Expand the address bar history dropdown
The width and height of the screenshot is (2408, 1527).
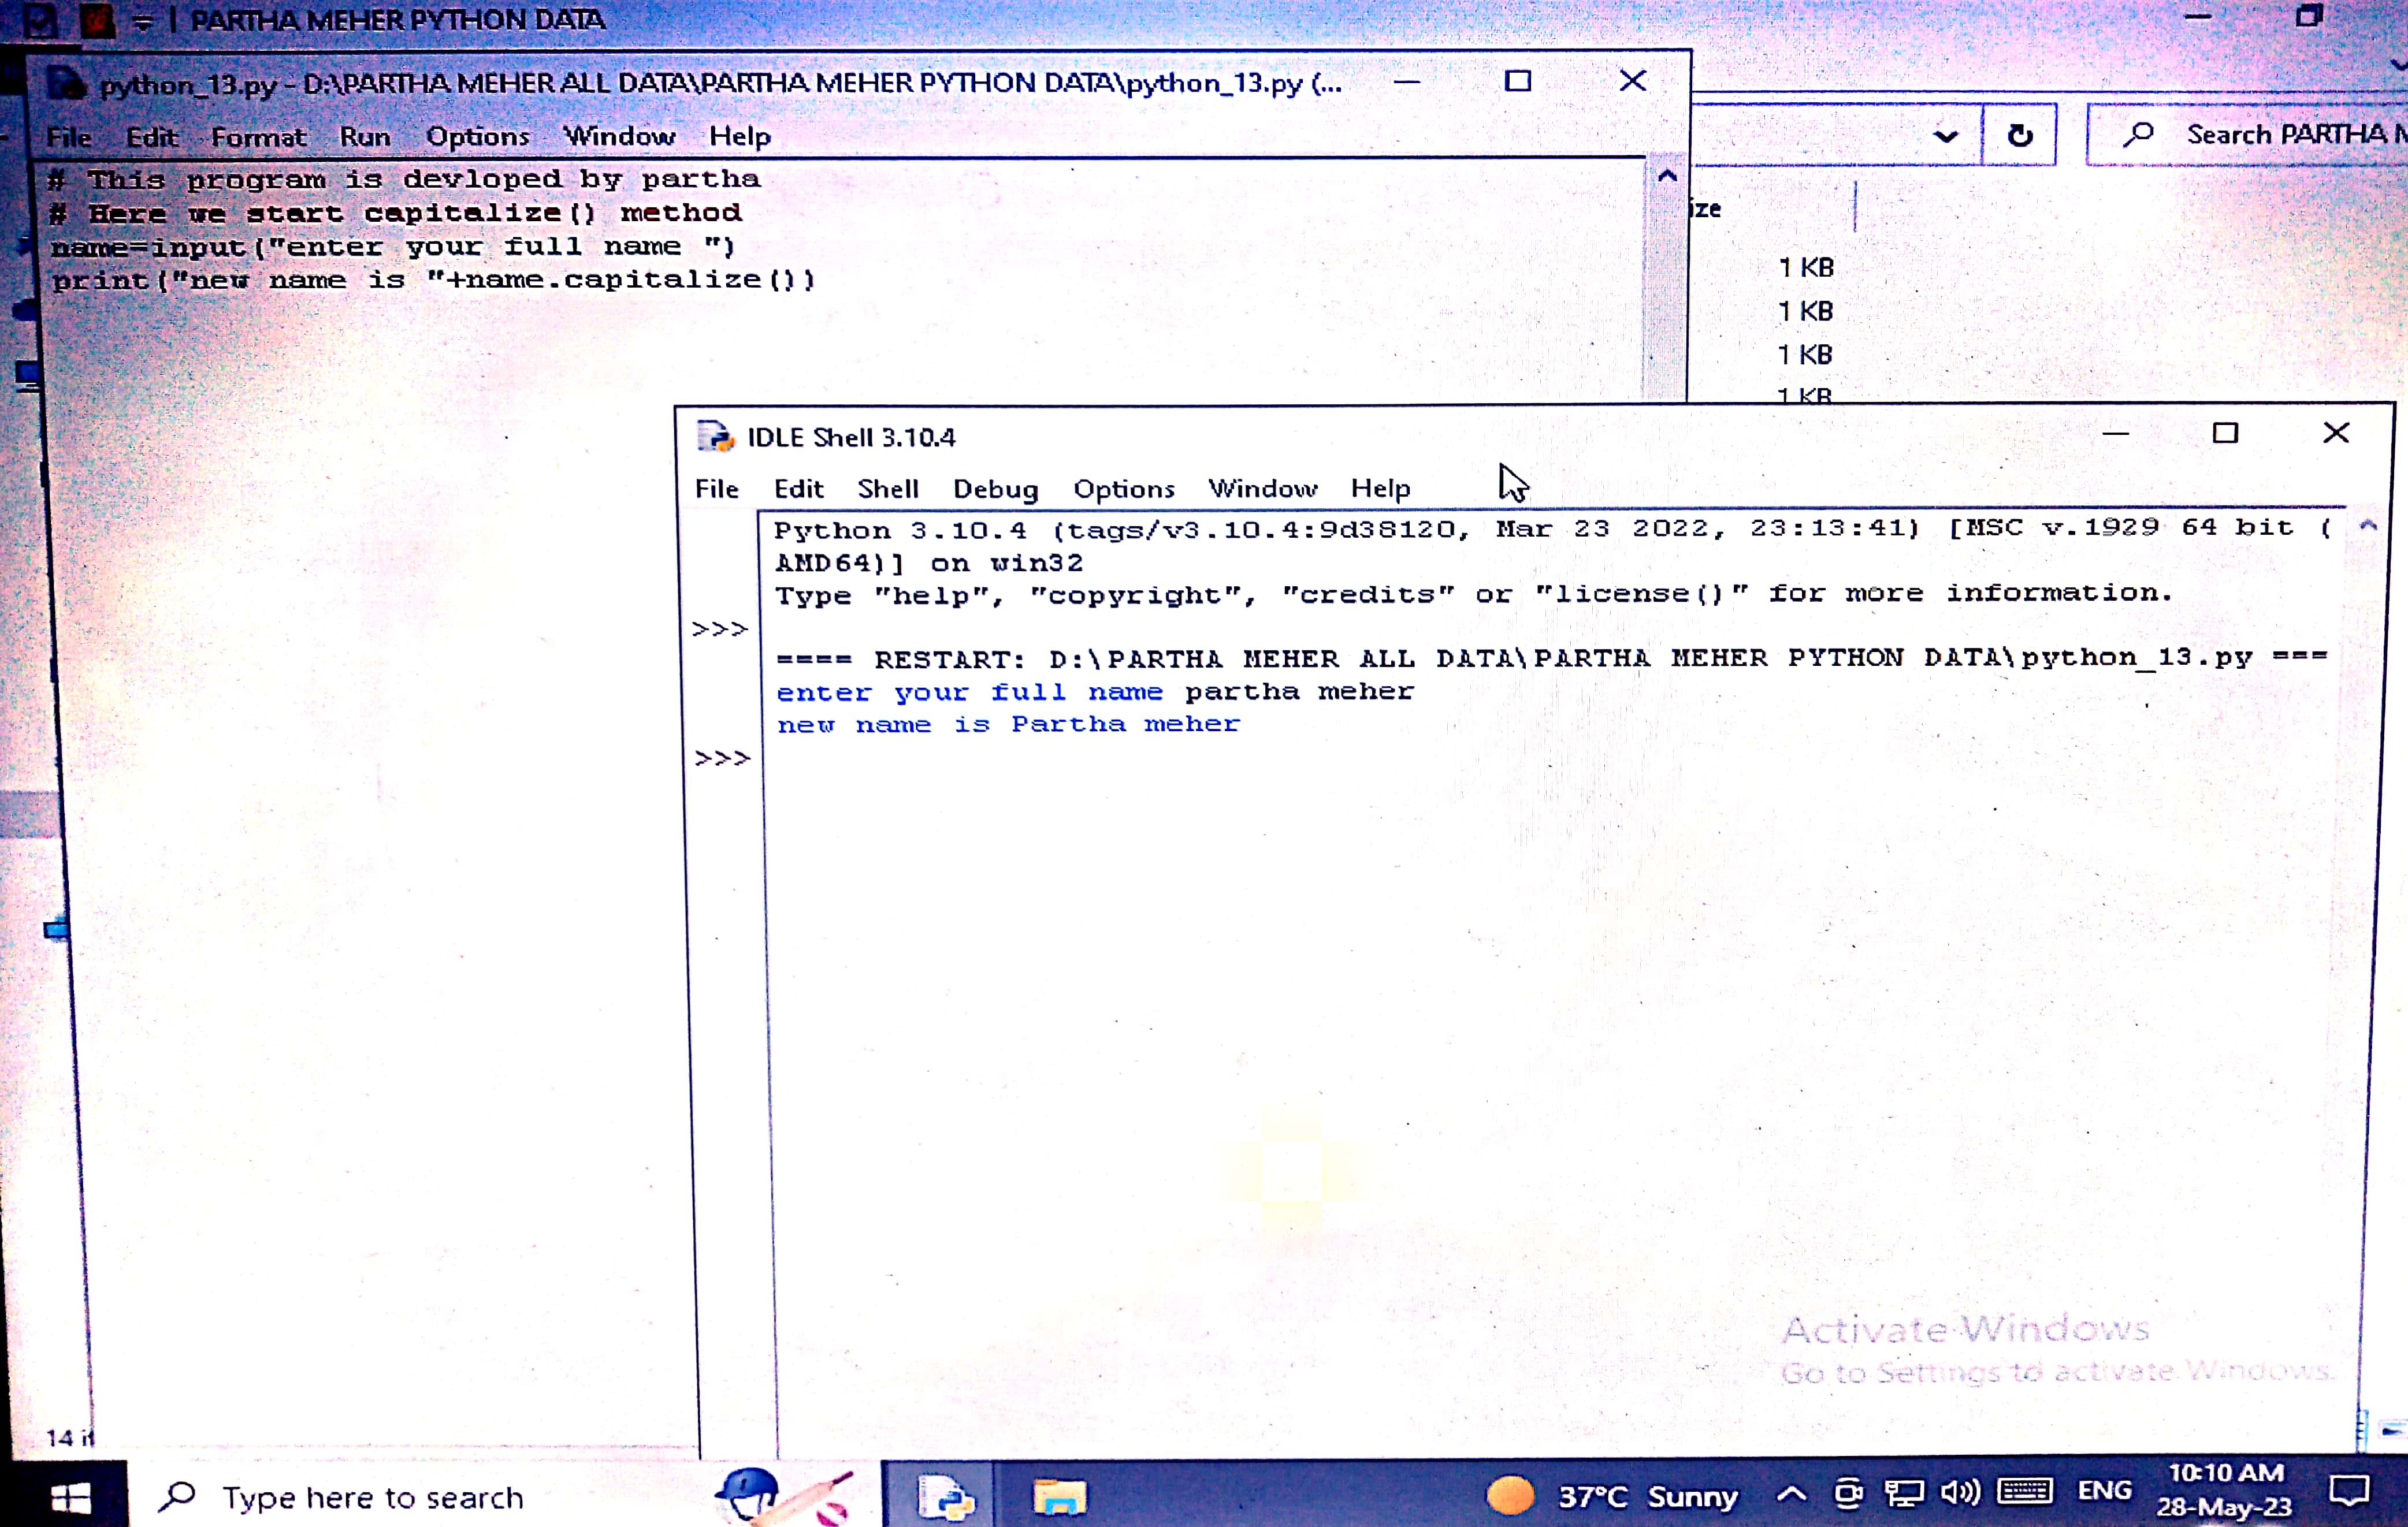[1945, 136]
